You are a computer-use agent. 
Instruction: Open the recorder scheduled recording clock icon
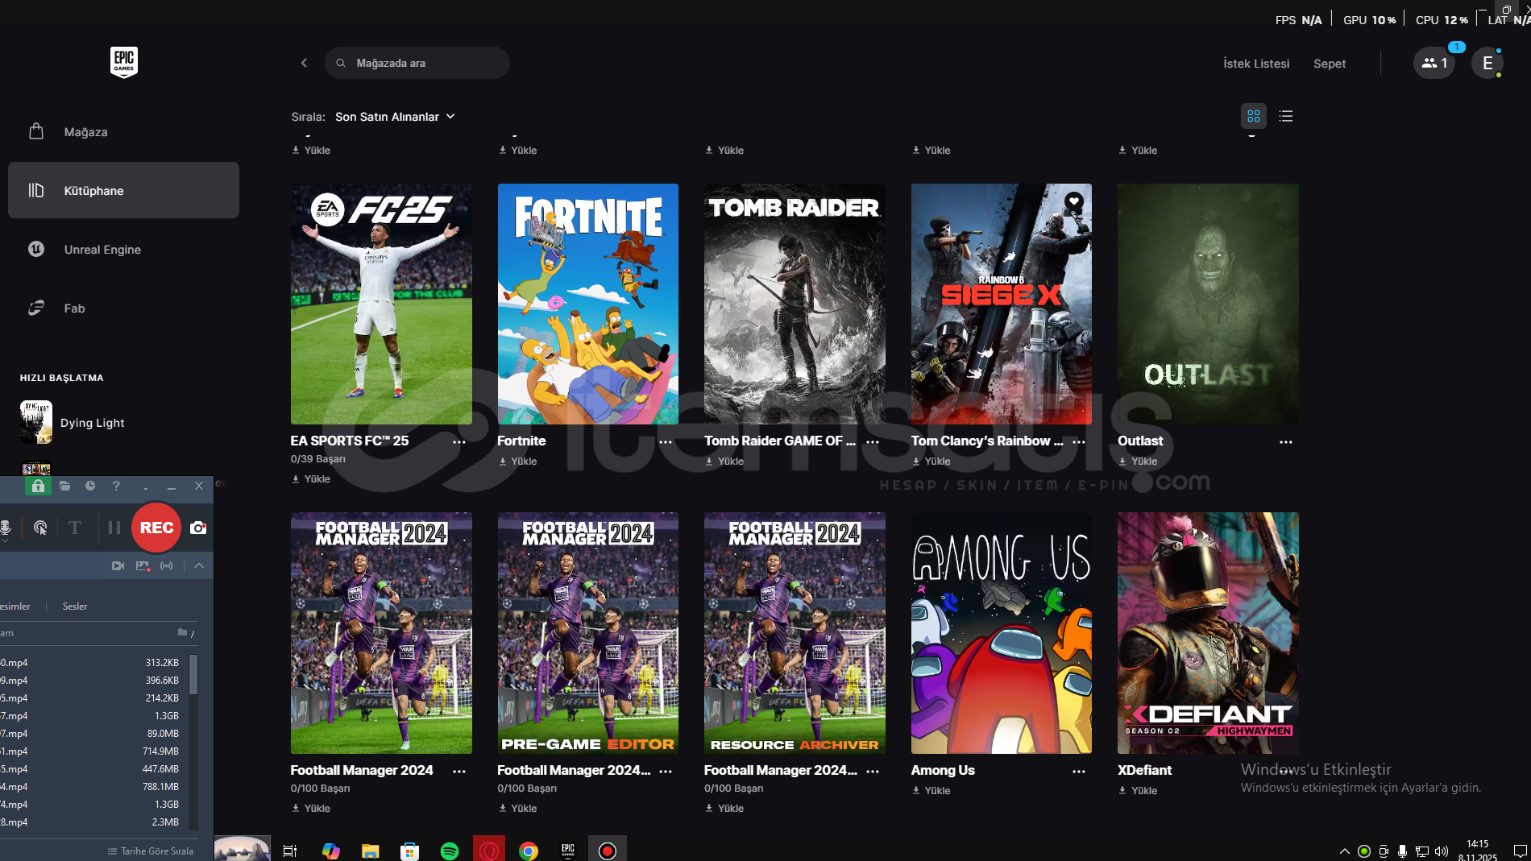coord(90,486)
